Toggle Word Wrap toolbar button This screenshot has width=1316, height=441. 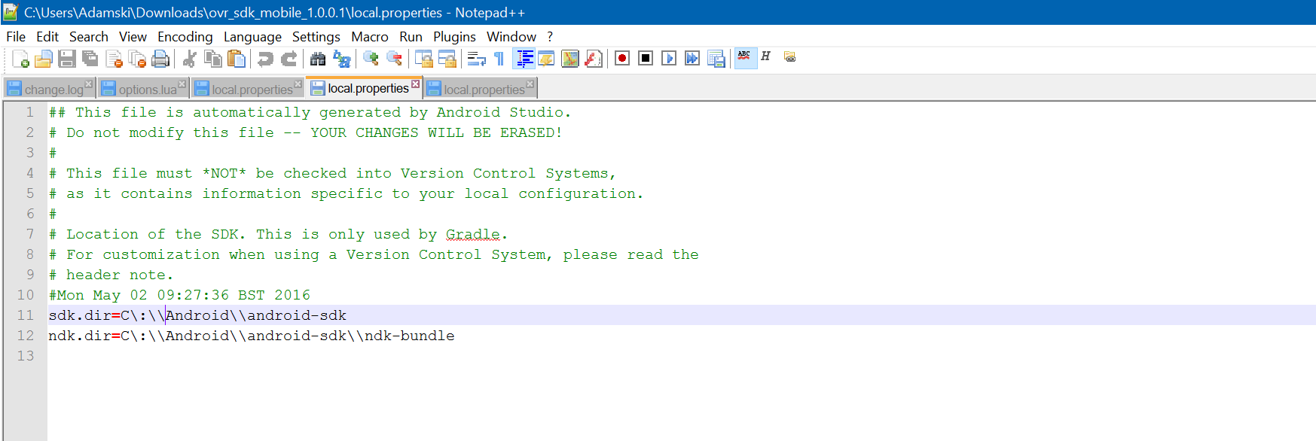coord(476,59)
